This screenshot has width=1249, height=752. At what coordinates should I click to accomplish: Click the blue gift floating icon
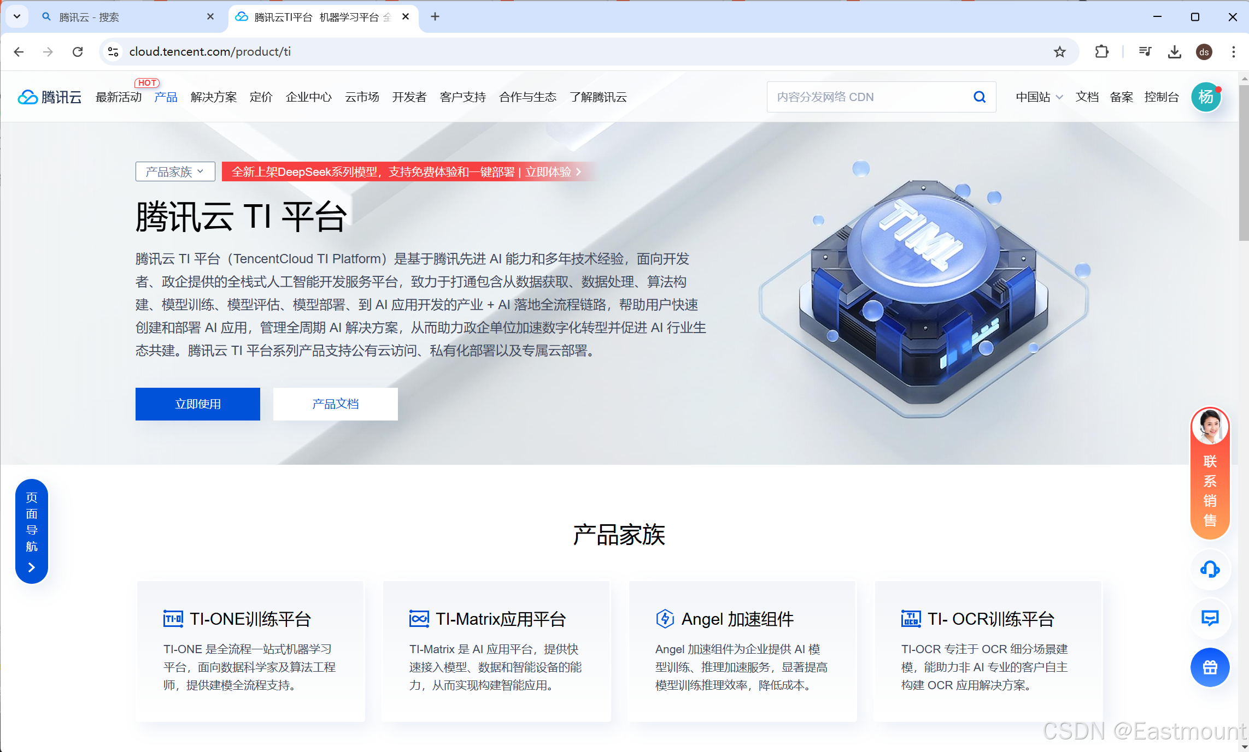tap(1210, 667)
